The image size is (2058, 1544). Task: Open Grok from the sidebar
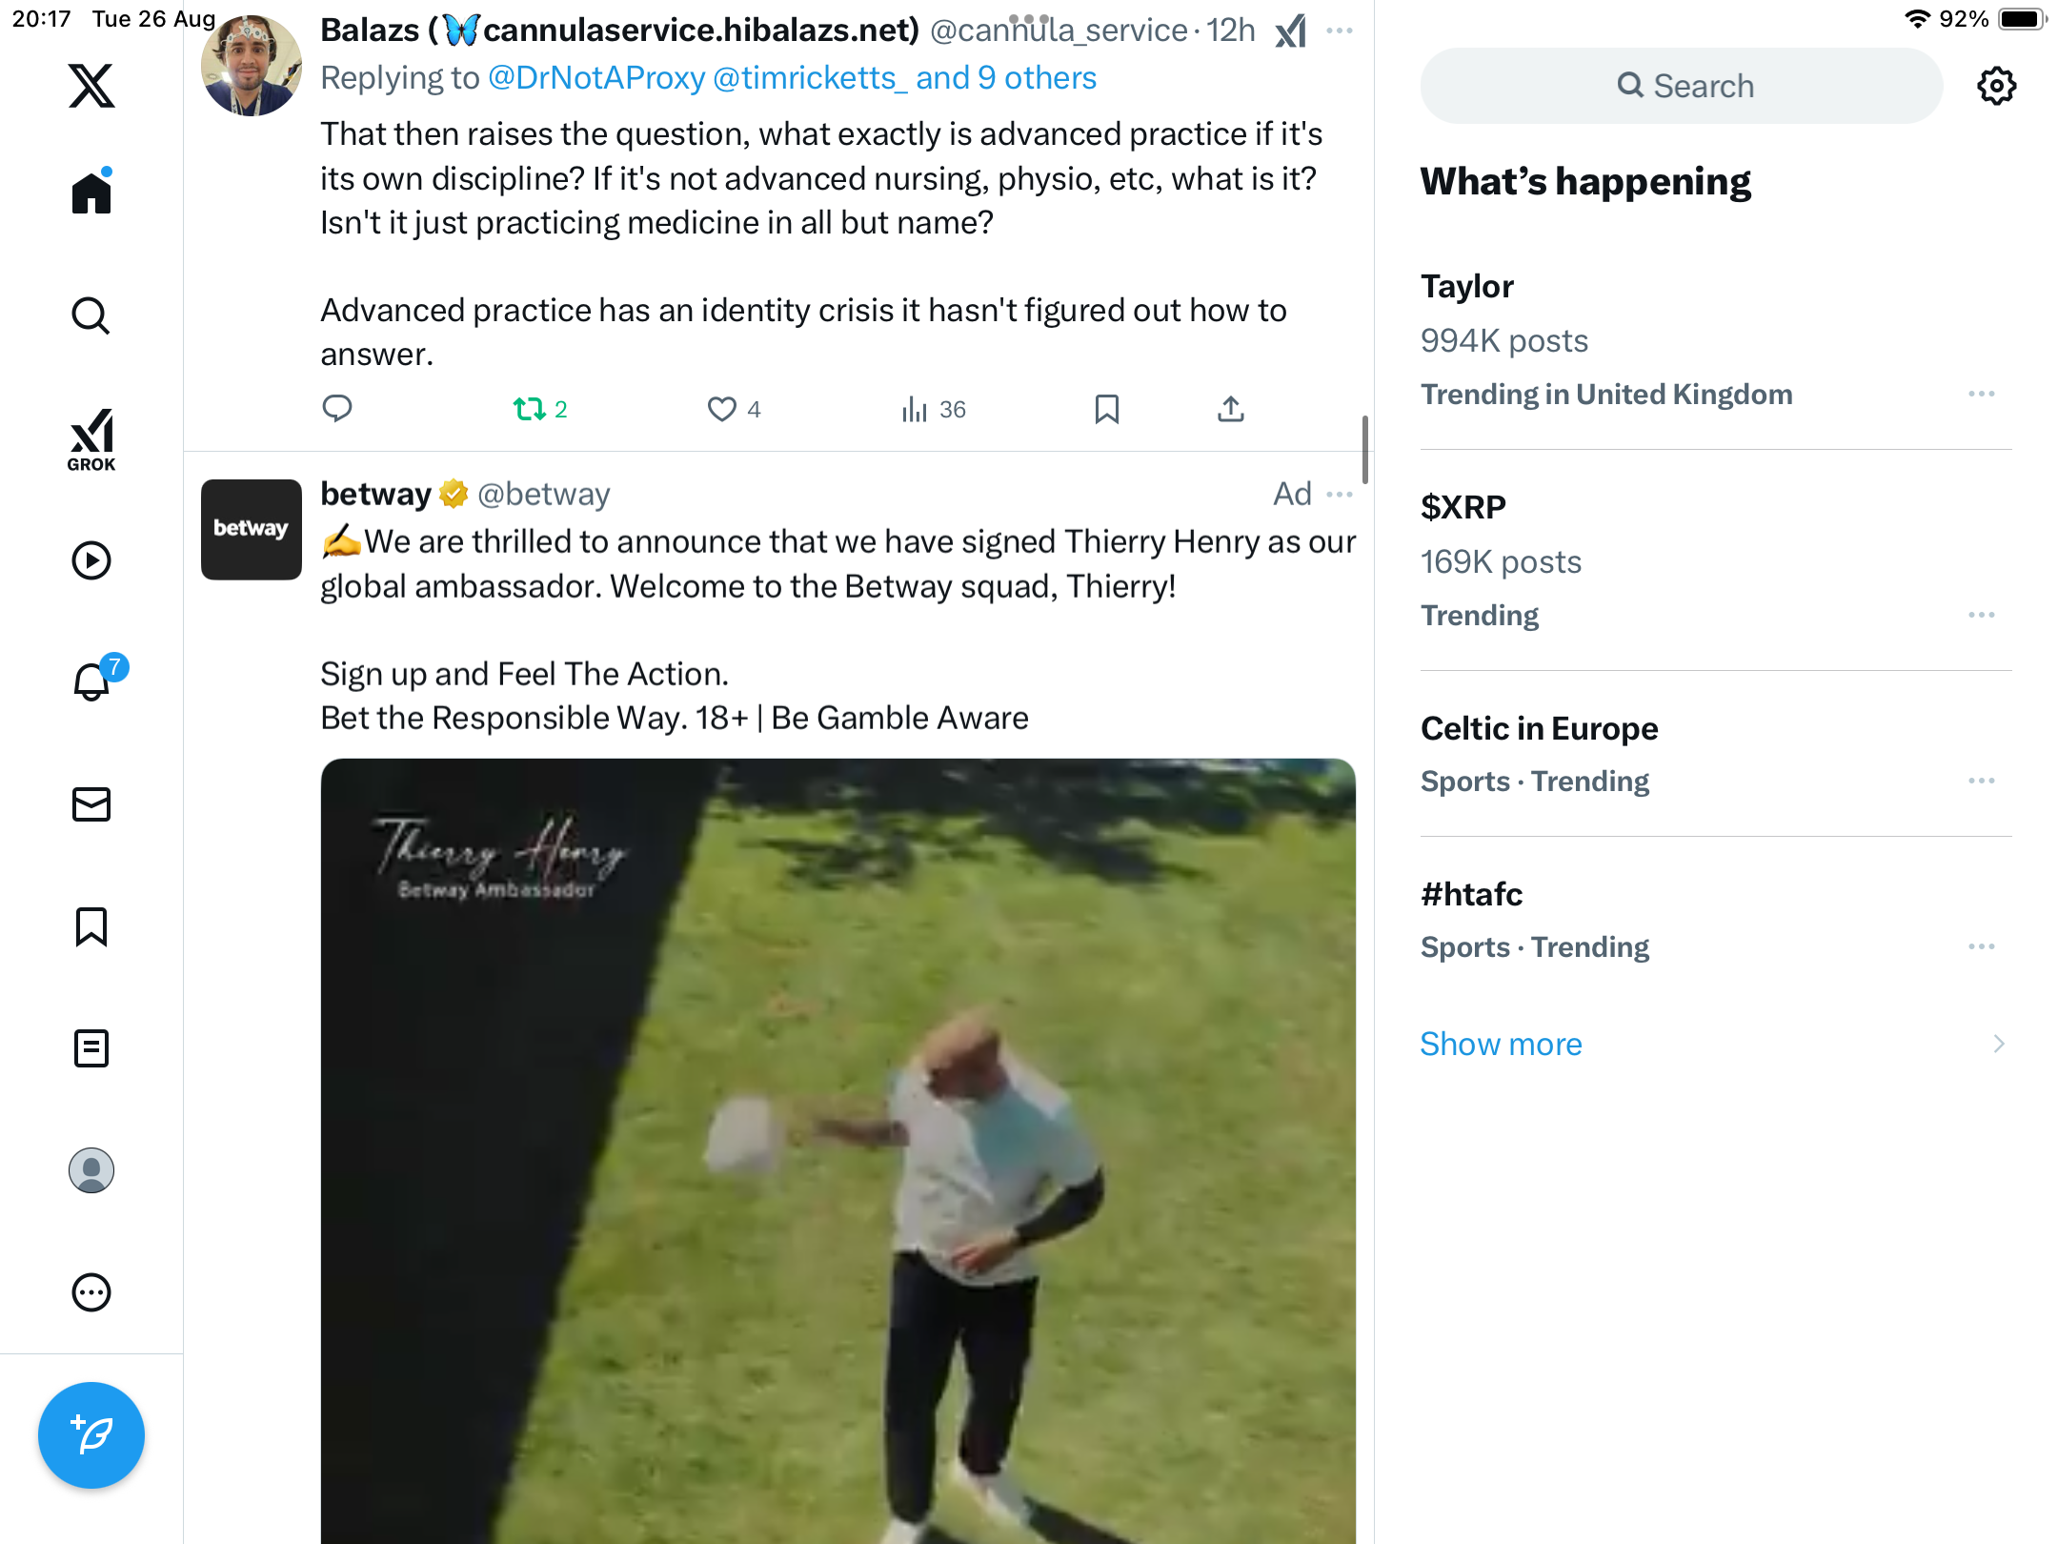click(91, 439)
